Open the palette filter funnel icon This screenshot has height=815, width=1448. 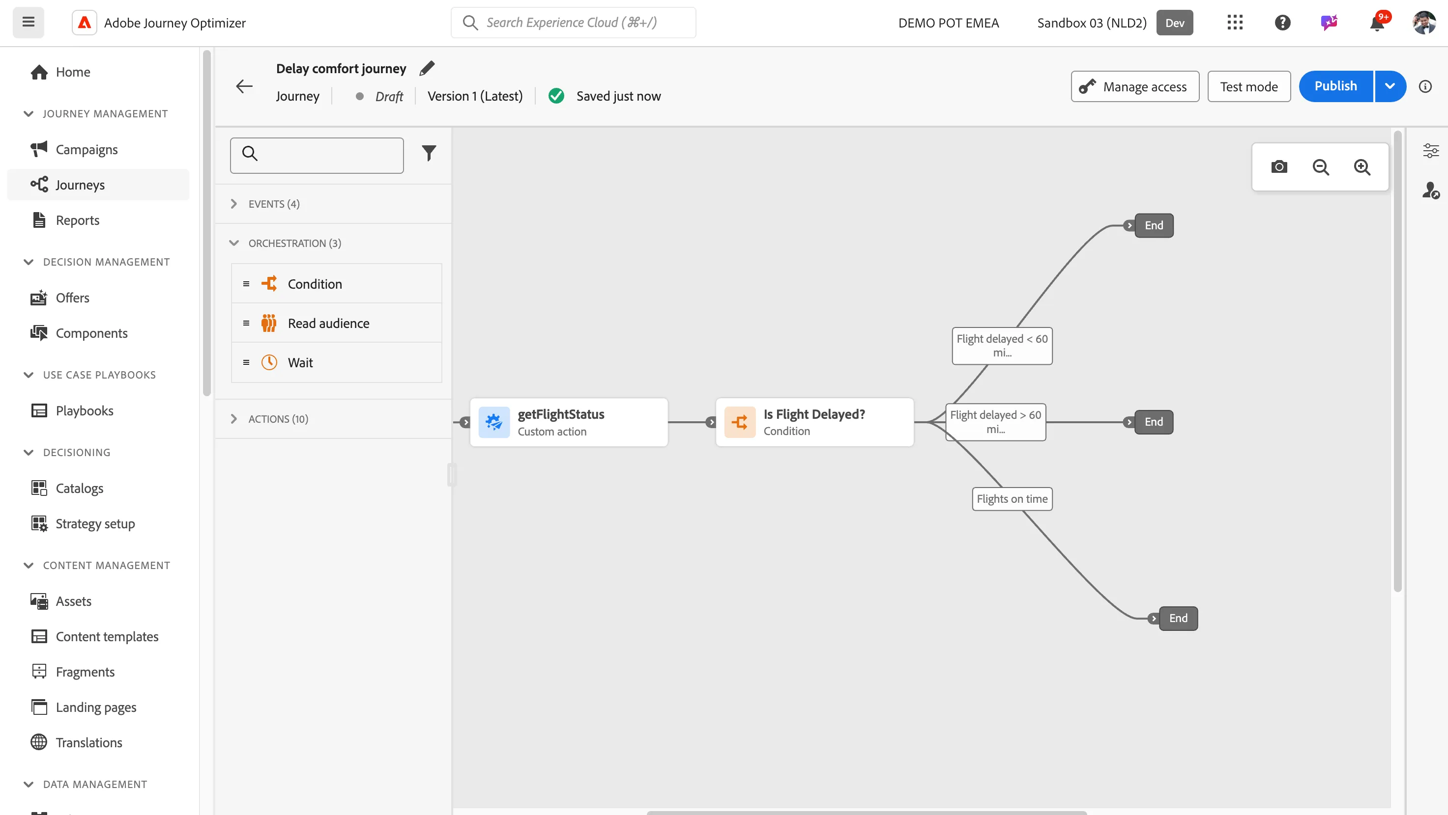429,153
